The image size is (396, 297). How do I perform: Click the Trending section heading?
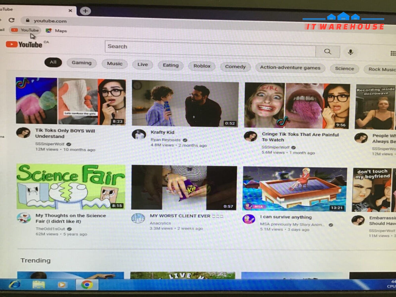tap(35, 261)
